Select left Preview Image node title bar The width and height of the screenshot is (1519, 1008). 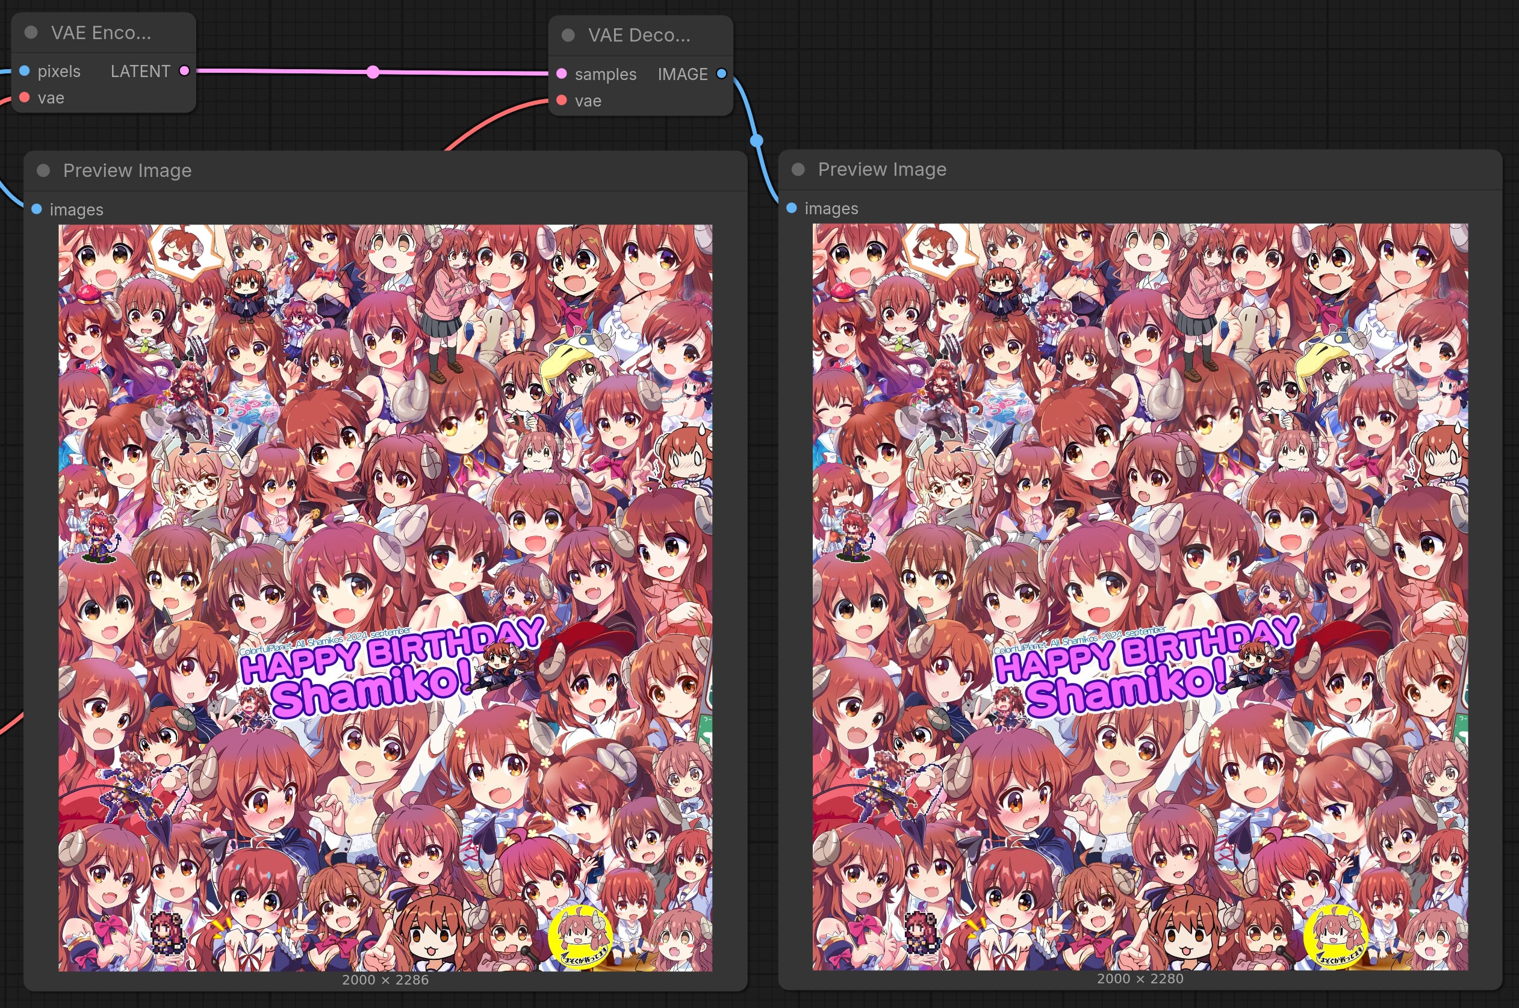coord(126,170)
